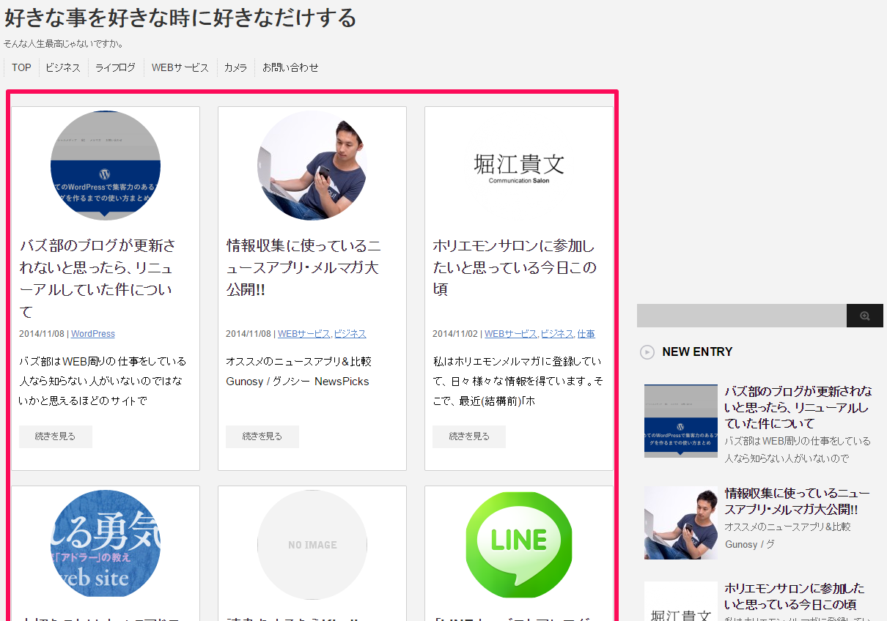Click 続きを見る button on バズ部 card
887x621 pixels.
56,436
